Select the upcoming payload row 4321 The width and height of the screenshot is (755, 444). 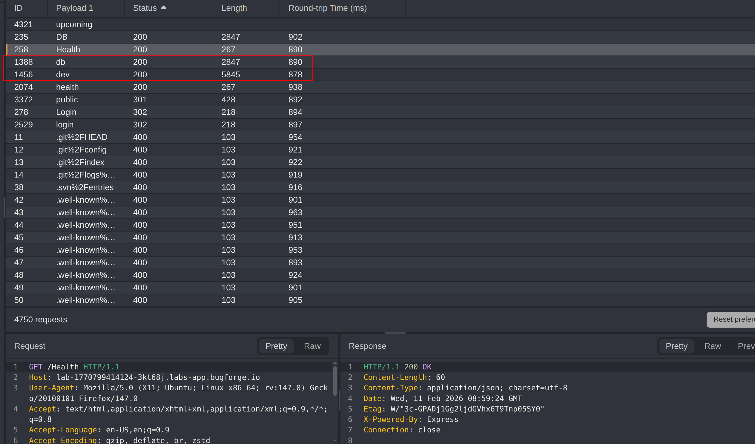coord(150,24)
